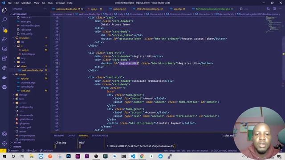This screenshot has width=285, height=160.
Task: Open File Explorer on taskbar
Action: coord(32,156)
